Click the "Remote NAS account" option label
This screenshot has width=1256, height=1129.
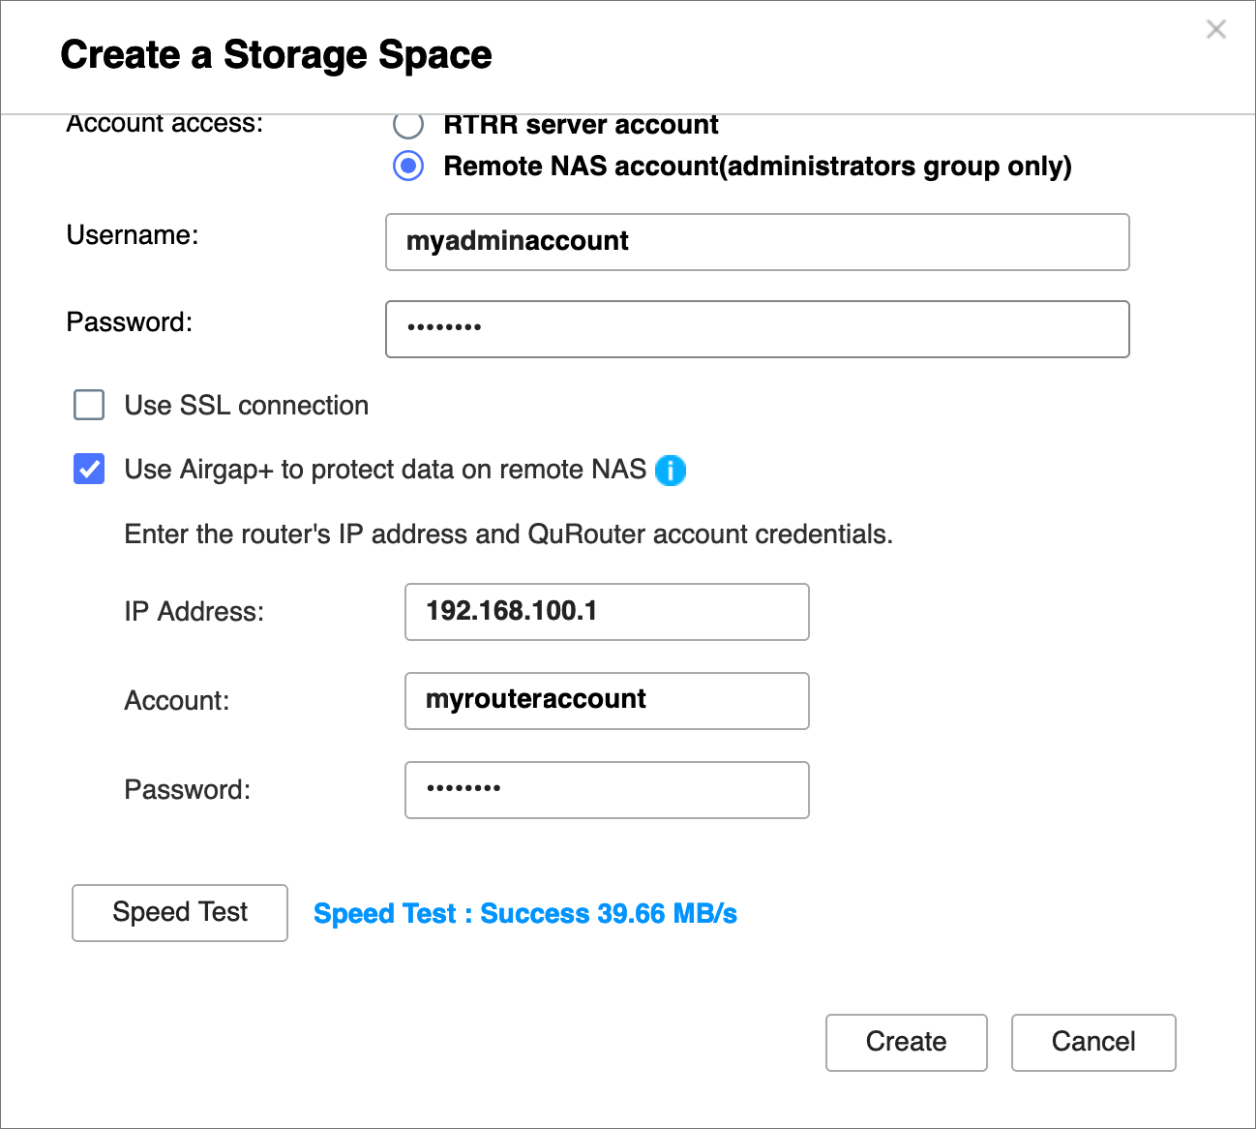[x=757, y=167]
